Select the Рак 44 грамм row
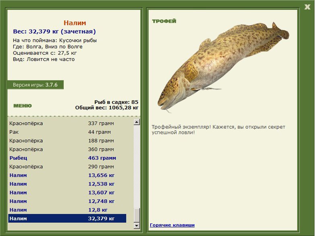322x236 pixels. point(67,132)
